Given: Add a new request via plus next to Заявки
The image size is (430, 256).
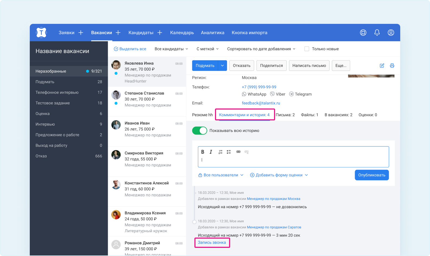Looking at the screenshot, I should pos(81,33).
